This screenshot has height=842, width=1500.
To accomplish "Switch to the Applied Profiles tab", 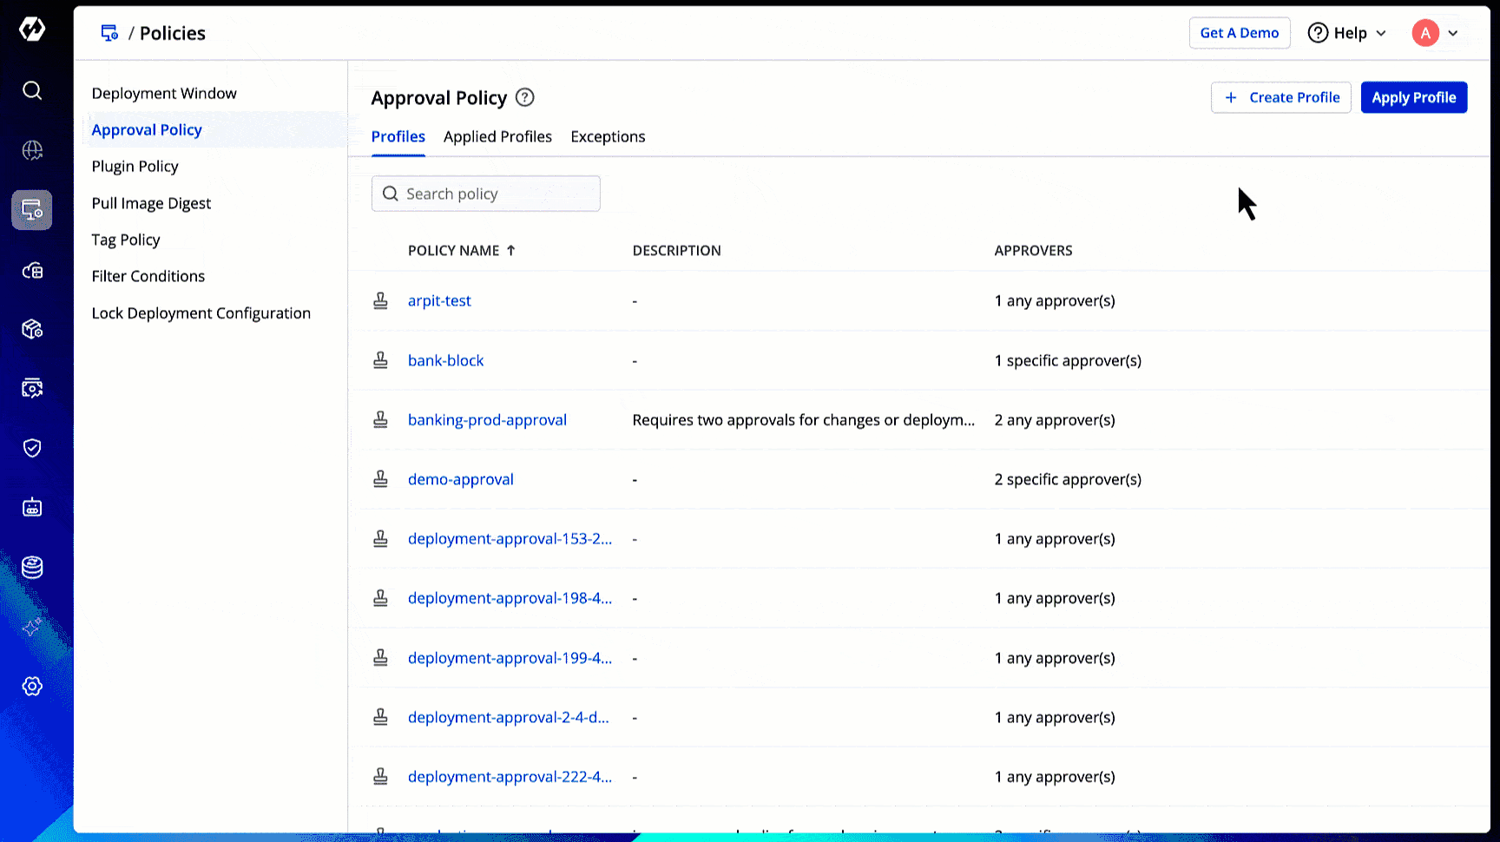I will point(497,137).
